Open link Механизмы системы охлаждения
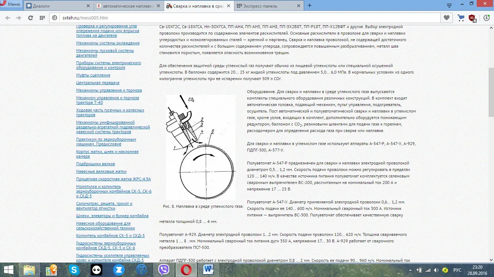This screenshot has height=277, width=494. pyautogui.click(x=108, y=43)
